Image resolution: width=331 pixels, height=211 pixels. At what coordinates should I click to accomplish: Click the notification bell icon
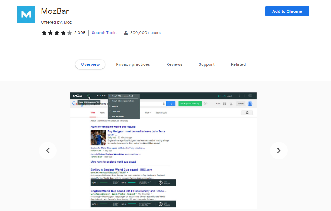(x=231, y=104)
